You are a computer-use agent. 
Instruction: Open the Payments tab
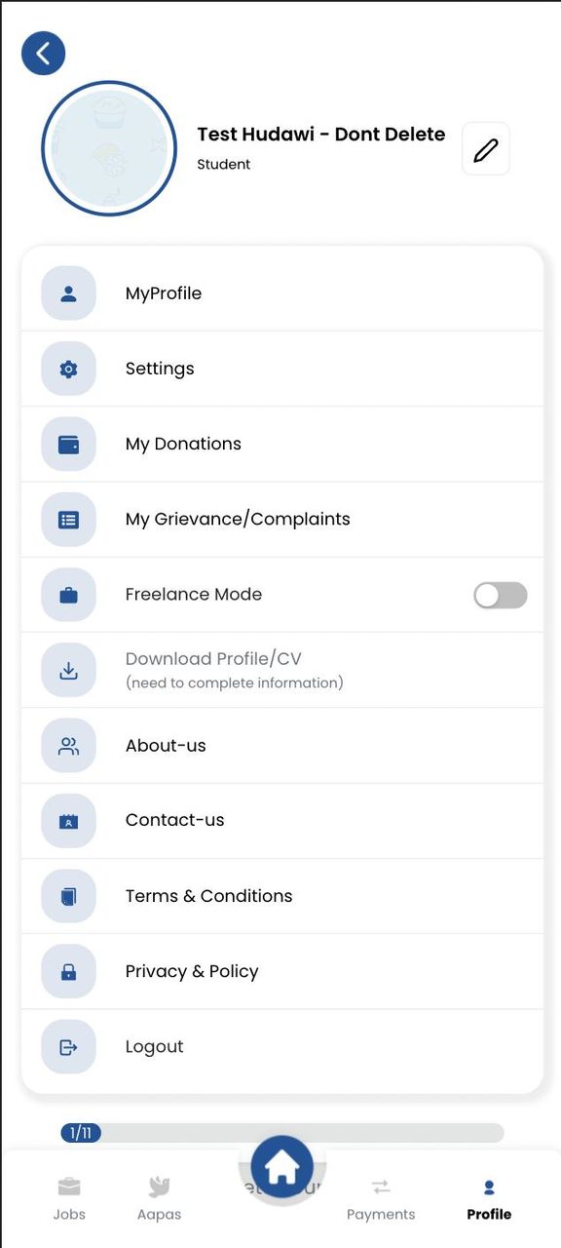pyautogui.click(x=381, y=1197)
